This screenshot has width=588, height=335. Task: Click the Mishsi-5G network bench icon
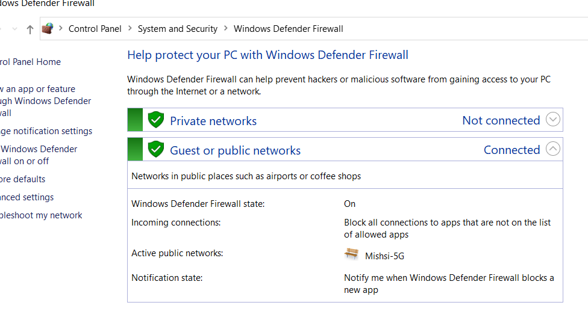point(351,254)
